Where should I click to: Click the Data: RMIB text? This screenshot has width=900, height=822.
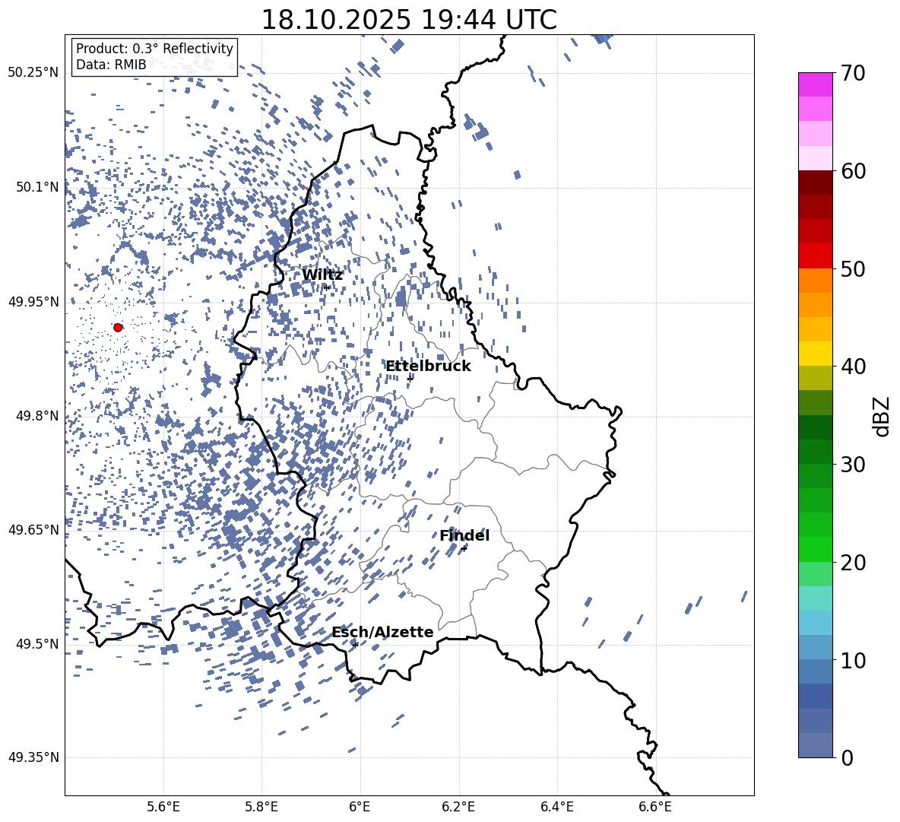tap(111, 65)
